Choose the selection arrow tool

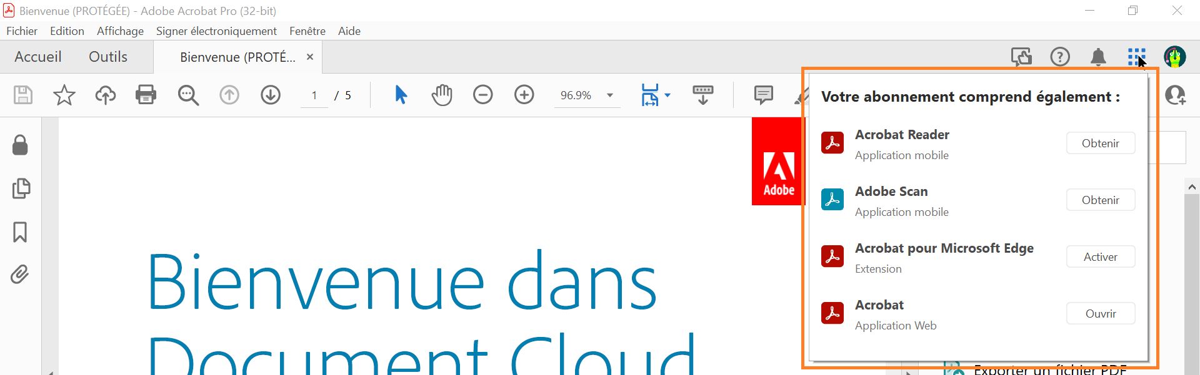point(401,95)
